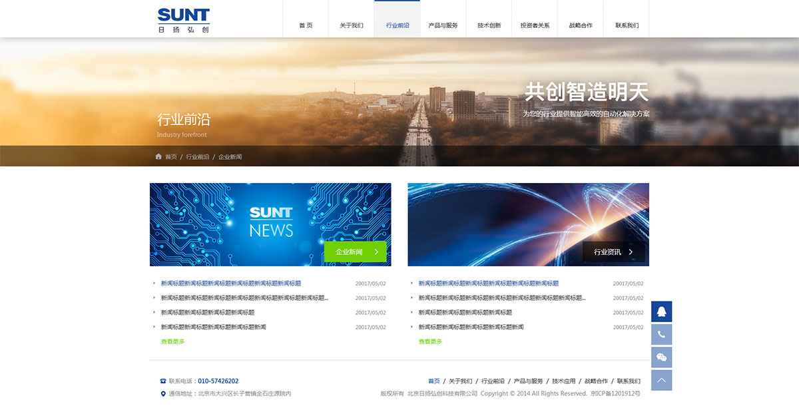Click the phone icon in floating sidebar

pos(661,334)
